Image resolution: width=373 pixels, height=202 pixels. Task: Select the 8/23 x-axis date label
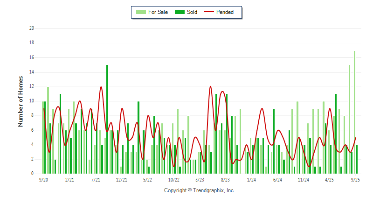click(225, 179)
